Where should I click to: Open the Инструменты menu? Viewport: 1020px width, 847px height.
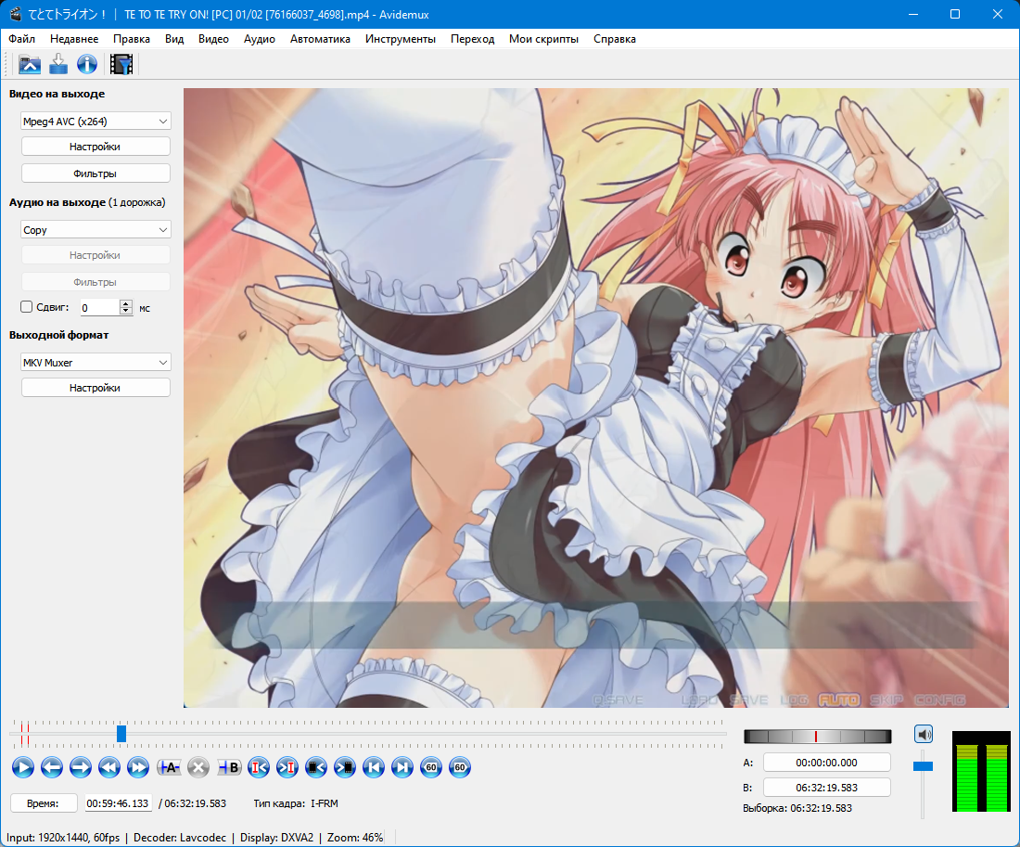pos(400,39)
